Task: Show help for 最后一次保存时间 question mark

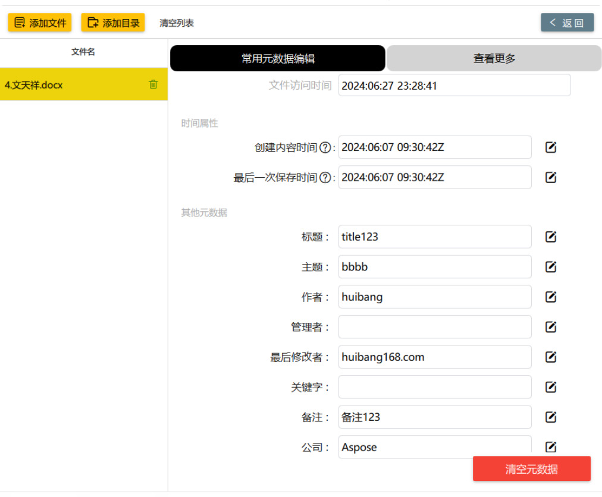Action: point(325,177)
